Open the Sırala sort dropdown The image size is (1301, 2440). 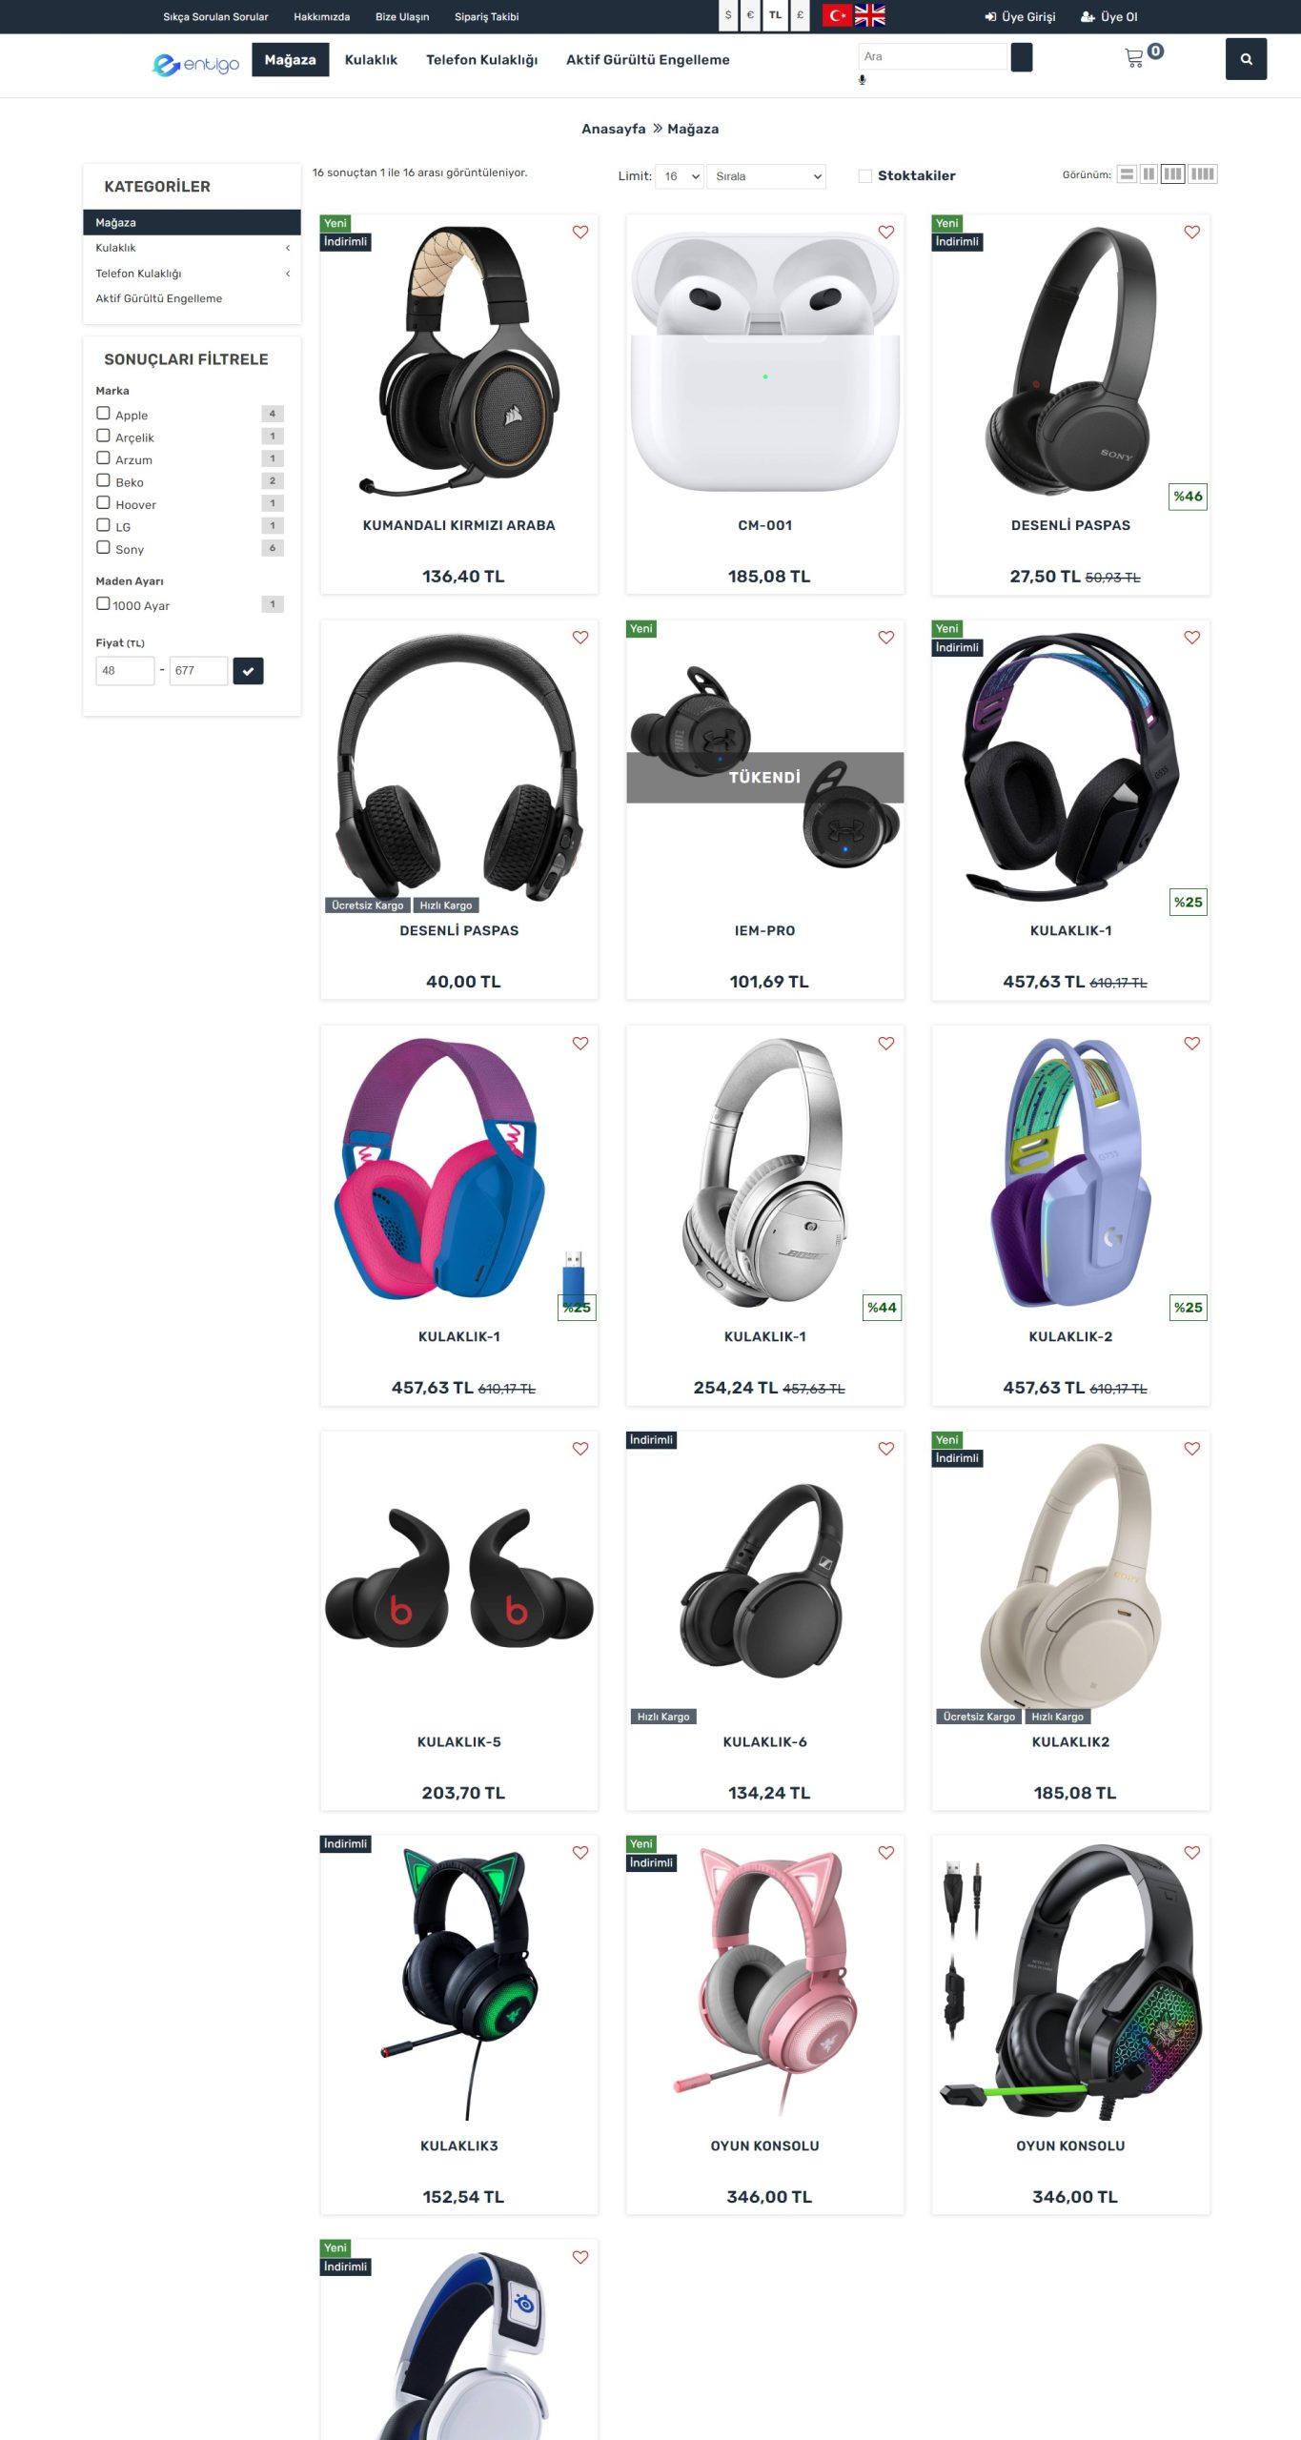coord(766,176)
